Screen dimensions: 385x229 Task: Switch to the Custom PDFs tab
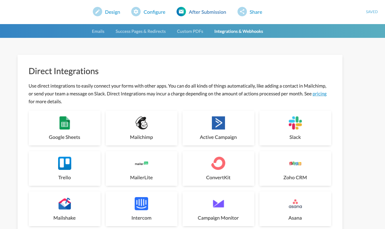[x=190, y=31]
